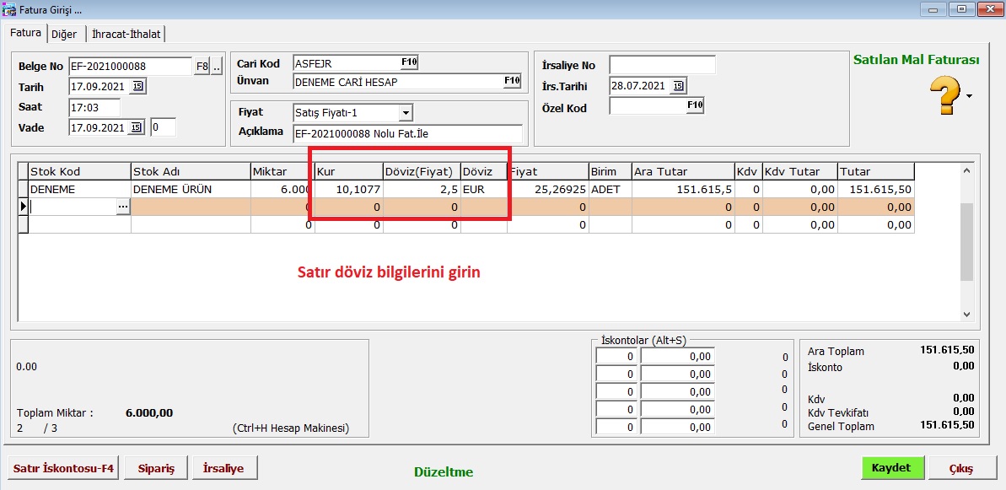
Task: Switch to the Diğer tab
Action: tap(64, 34)
